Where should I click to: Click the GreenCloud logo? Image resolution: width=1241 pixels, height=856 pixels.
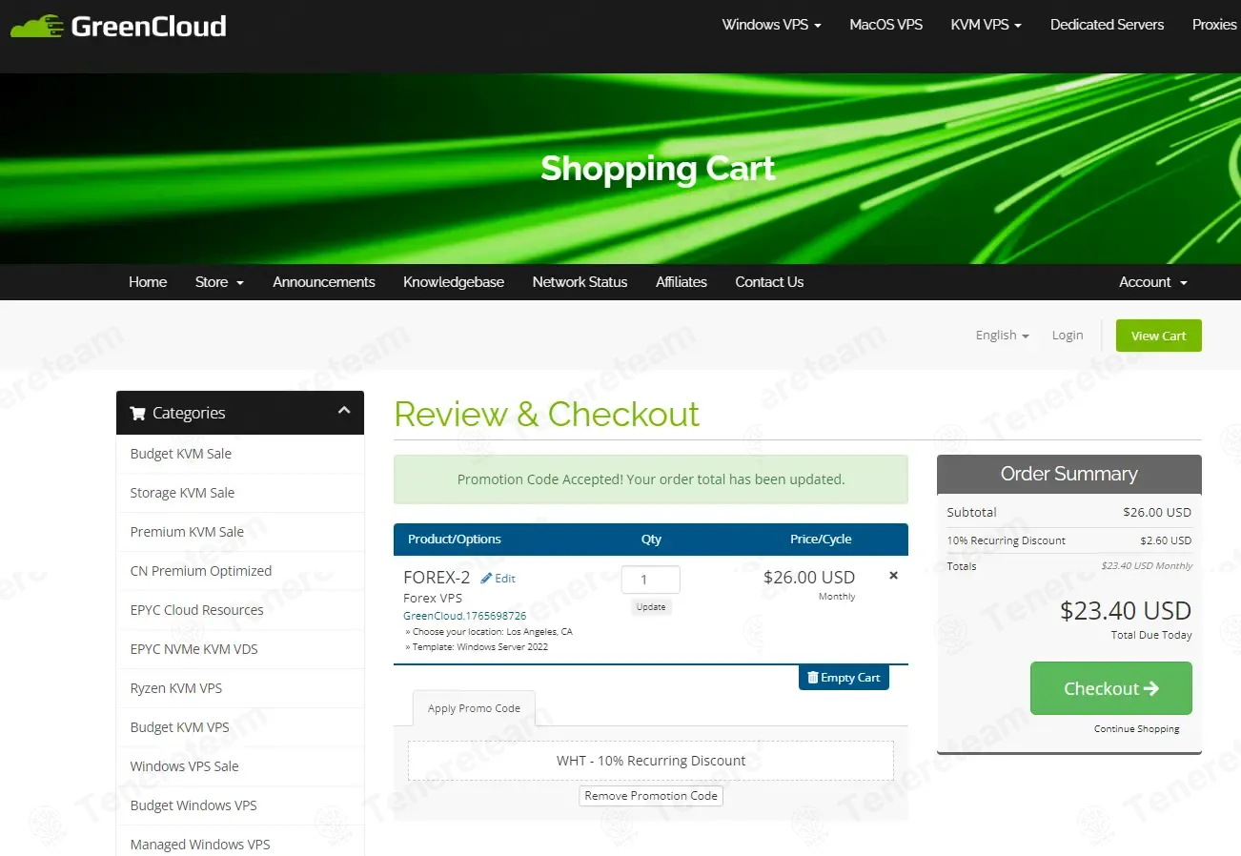118,26
